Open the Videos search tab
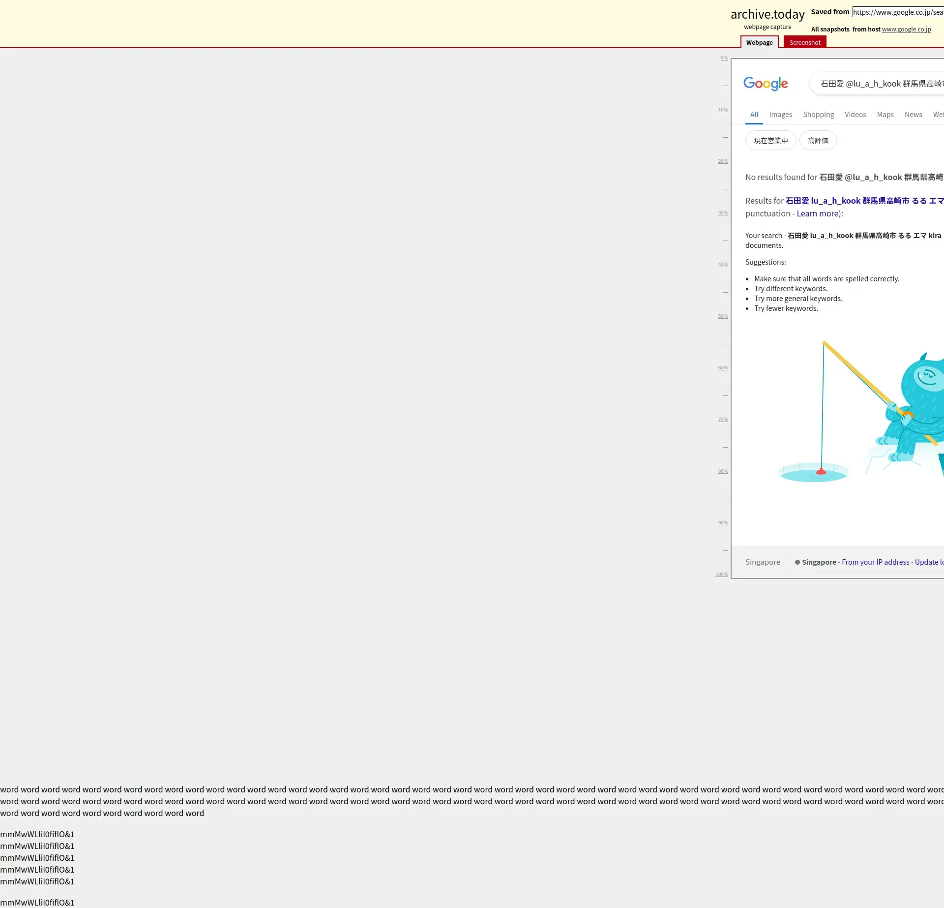 [855, 115]
